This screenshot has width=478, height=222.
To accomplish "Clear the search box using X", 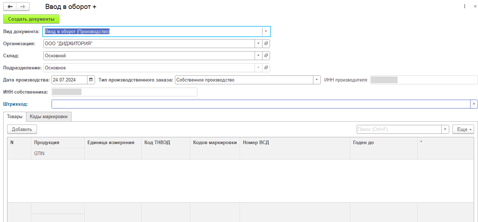I will (445, 129).
